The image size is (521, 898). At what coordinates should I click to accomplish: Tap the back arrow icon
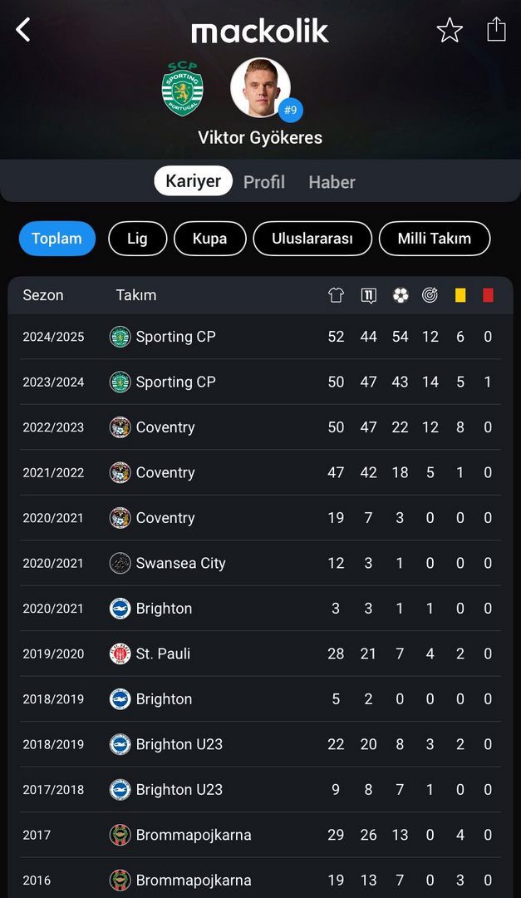pyautogui.click(x=23, y=30)
